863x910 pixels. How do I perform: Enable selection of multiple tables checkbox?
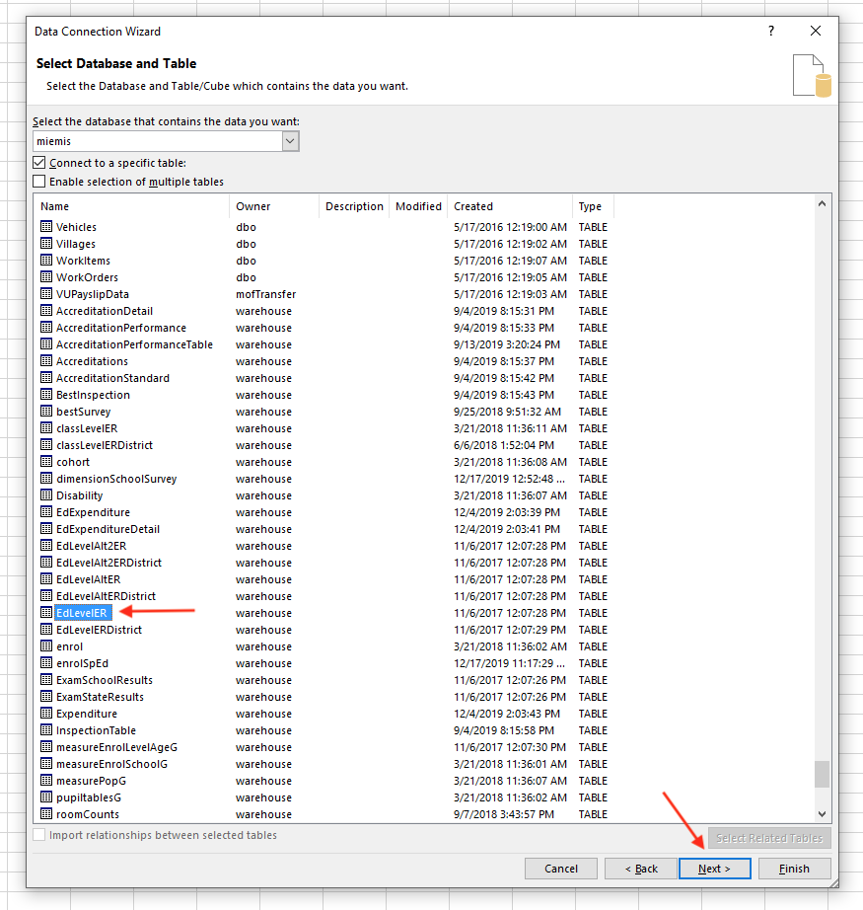(x=39, y=182)
